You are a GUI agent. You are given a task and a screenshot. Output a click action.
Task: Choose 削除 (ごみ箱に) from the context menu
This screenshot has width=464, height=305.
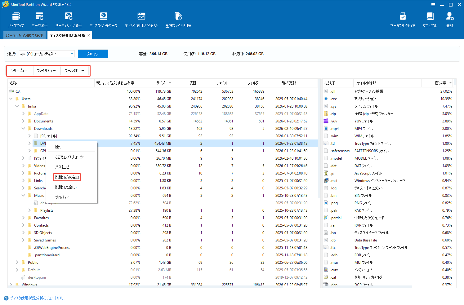tap(66, 177)
